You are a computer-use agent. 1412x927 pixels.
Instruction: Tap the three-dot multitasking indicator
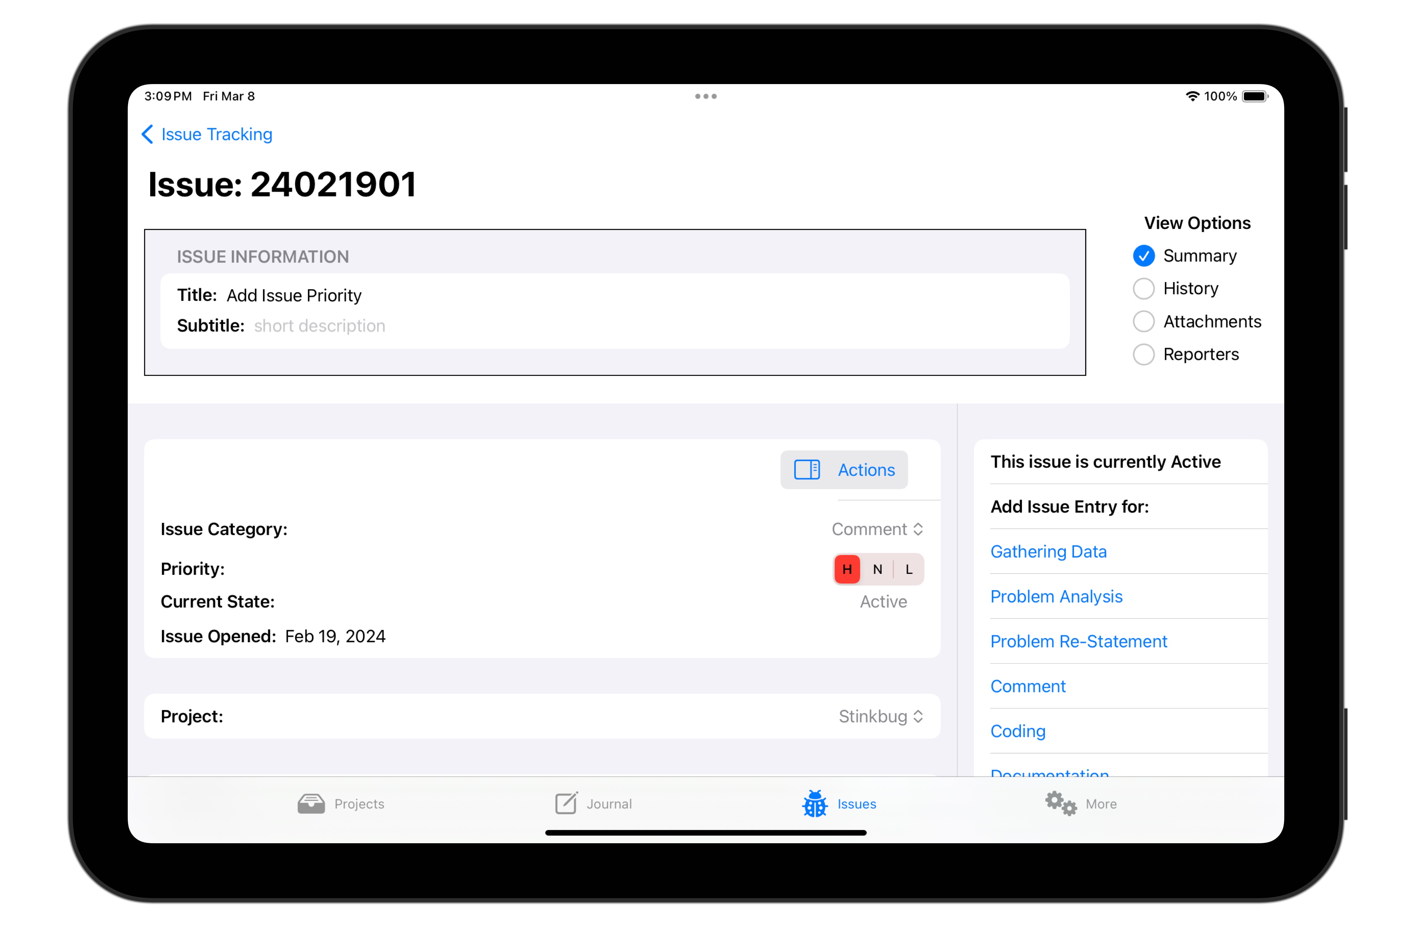[x=705, y=96]
